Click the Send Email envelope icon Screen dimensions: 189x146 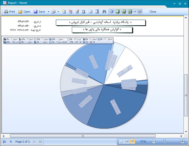[54, 12]
